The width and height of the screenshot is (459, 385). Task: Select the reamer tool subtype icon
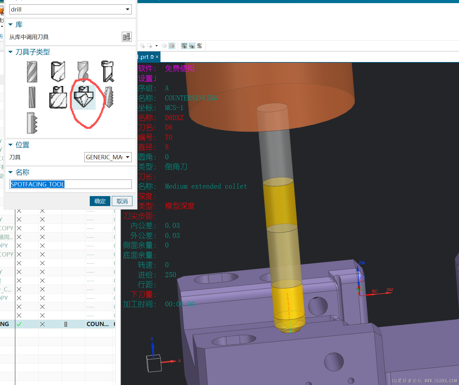pos(32,97)
